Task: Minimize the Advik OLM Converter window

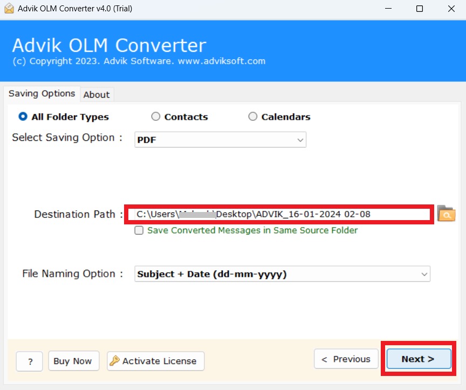Action: [388, 8]
